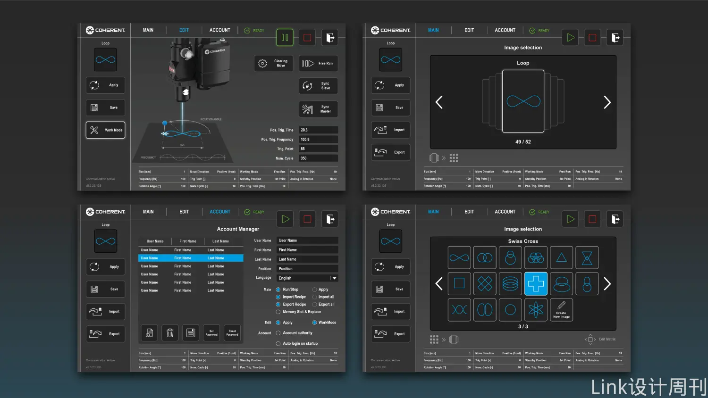The image size is (708, 398).
Task: Go to the next image after Loop carousel
Action: coord(607,102)
